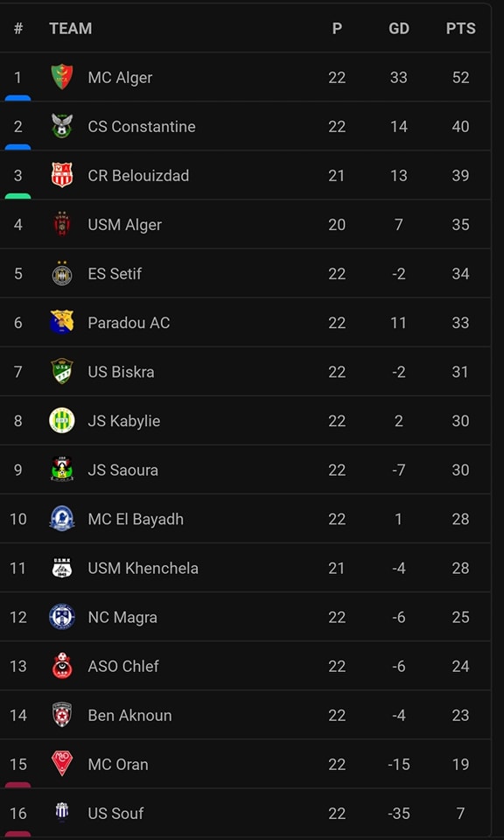Open the USM Khenchela team name
504x840 pixels.
coord(143,568)
